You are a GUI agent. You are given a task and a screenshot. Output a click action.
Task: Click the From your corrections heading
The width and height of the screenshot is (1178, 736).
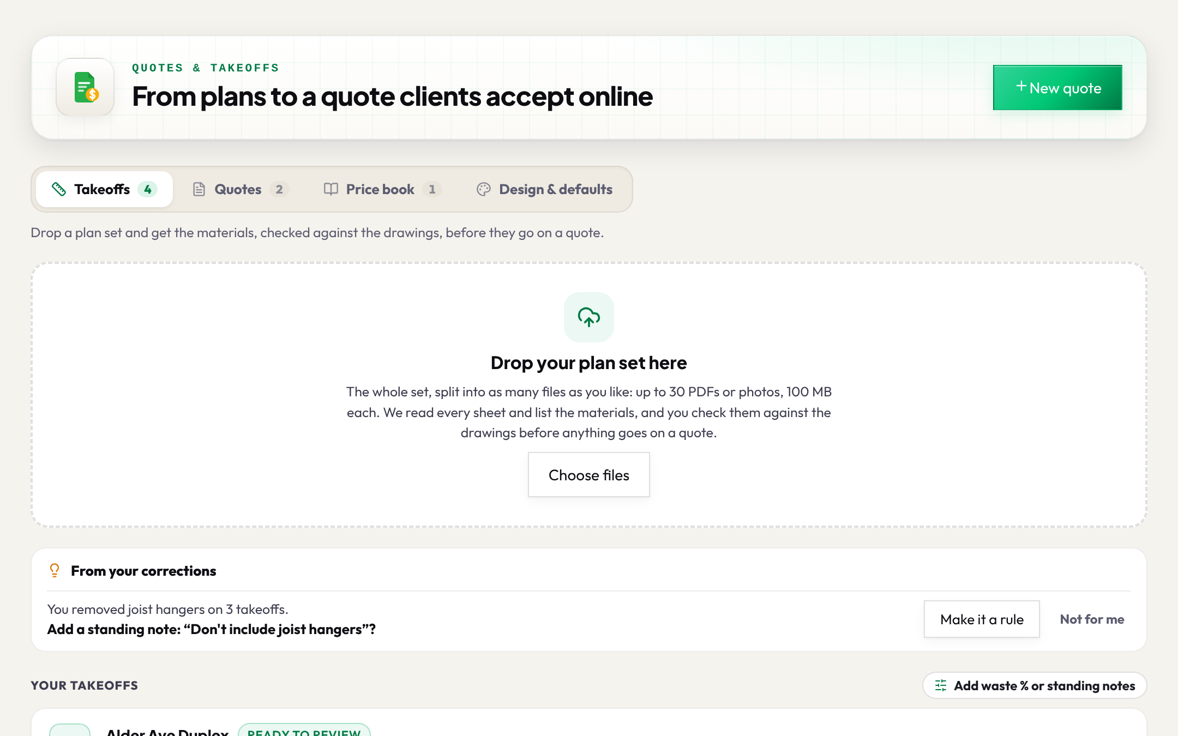(143, 570)
